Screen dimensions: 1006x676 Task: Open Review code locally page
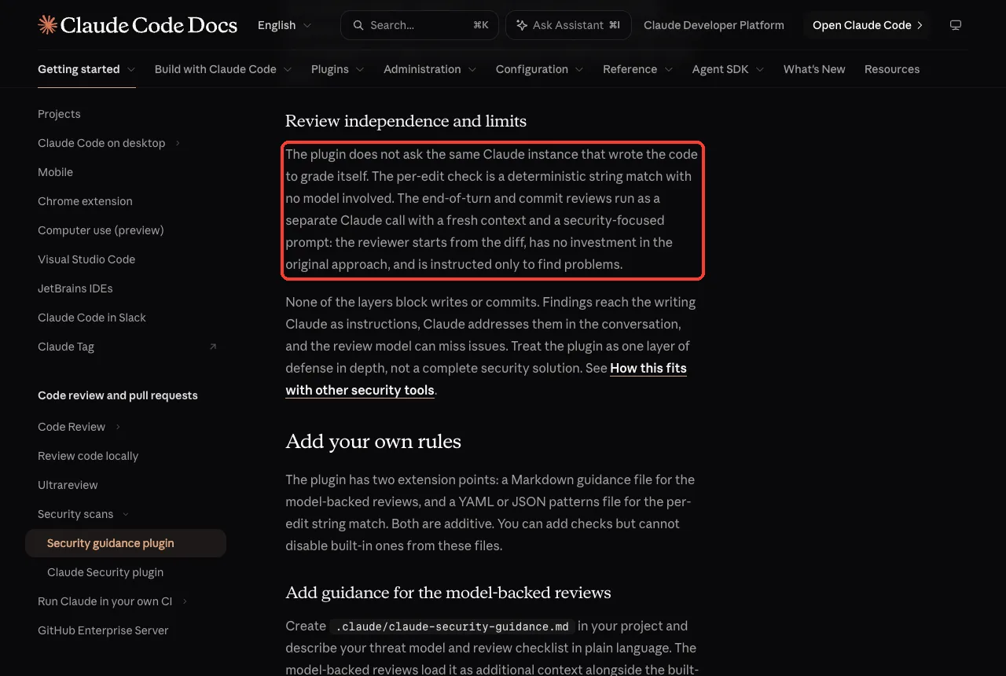pos(88,456)
